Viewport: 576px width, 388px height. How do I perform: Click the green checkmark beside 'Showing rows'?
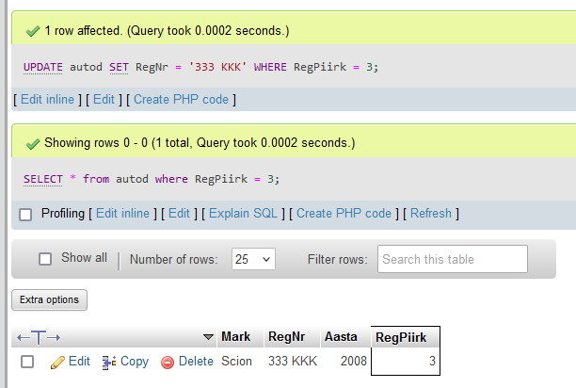click(x=31, y=144)
